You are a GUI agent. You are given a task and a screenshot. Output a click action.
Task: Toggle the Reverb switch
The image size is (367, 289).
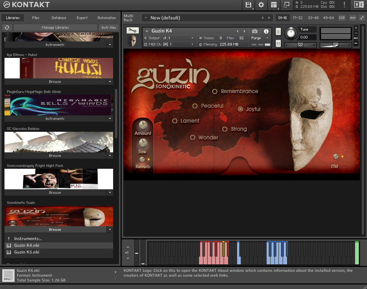tap(142, 159)
